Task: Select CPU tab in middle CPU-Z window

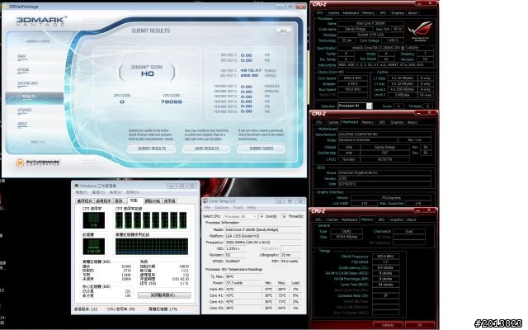Action: pyautogui.click(x=319, y=122)
